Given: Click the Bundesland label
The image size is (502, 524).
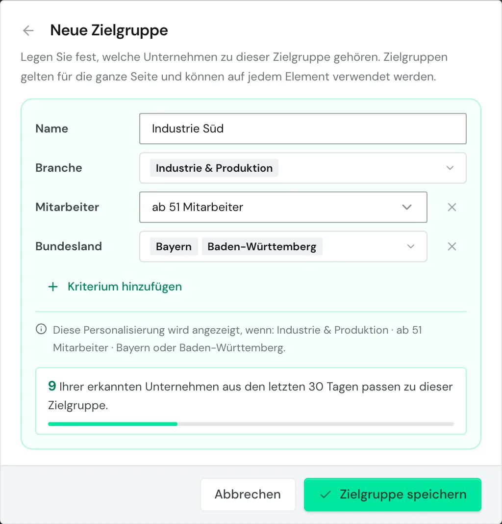Looking at the screenshot, I should 69,246.
